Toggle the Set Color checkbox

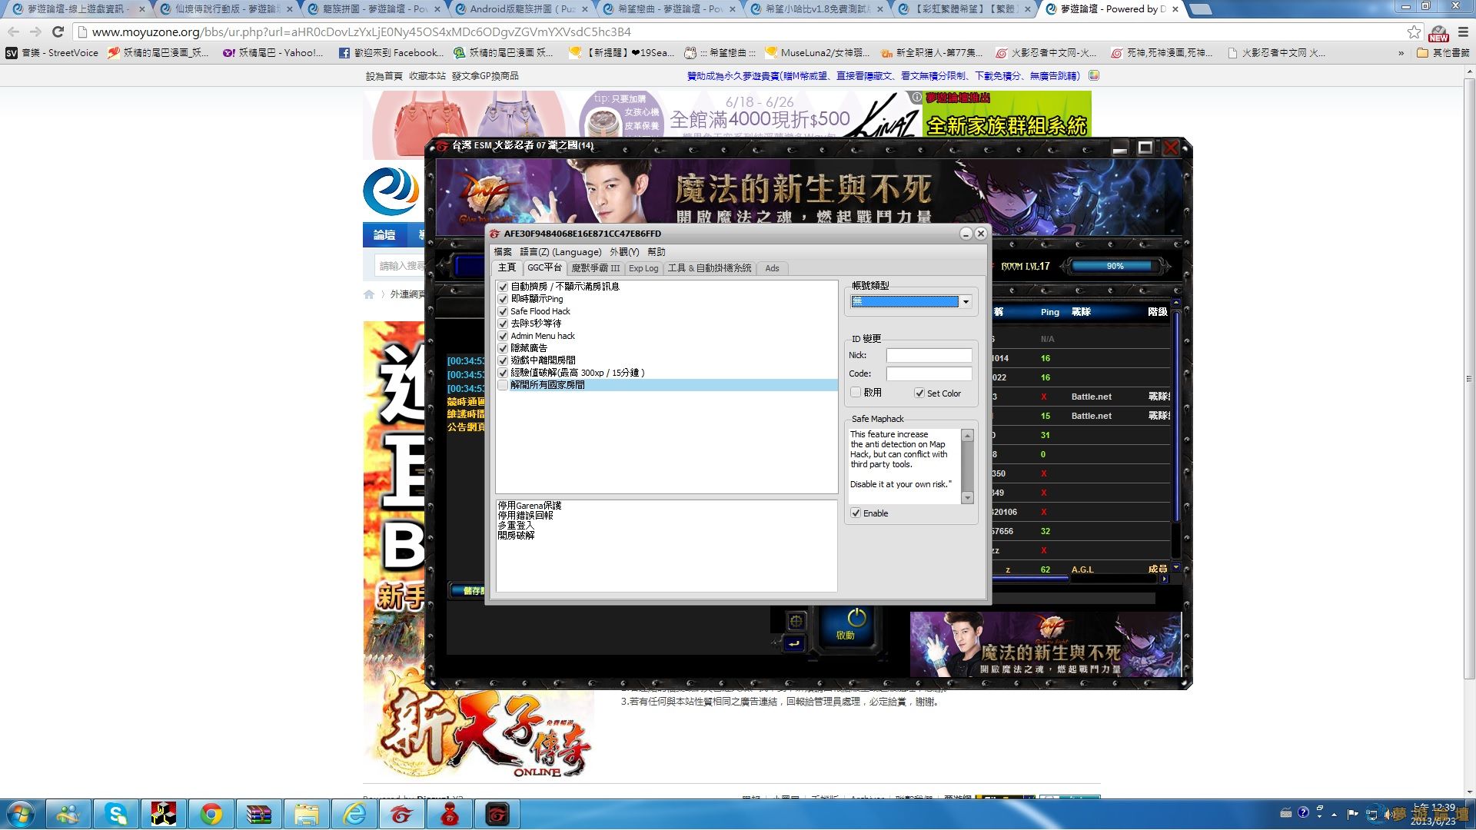click(x=919, y=393)
